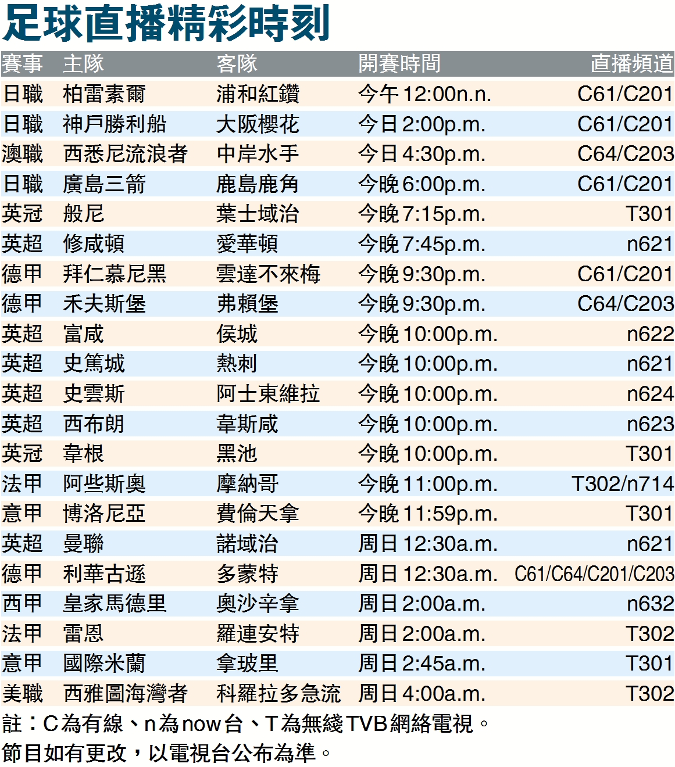Select the 主隊 column header
Screen dimensions: 675x767
point(83,64)
